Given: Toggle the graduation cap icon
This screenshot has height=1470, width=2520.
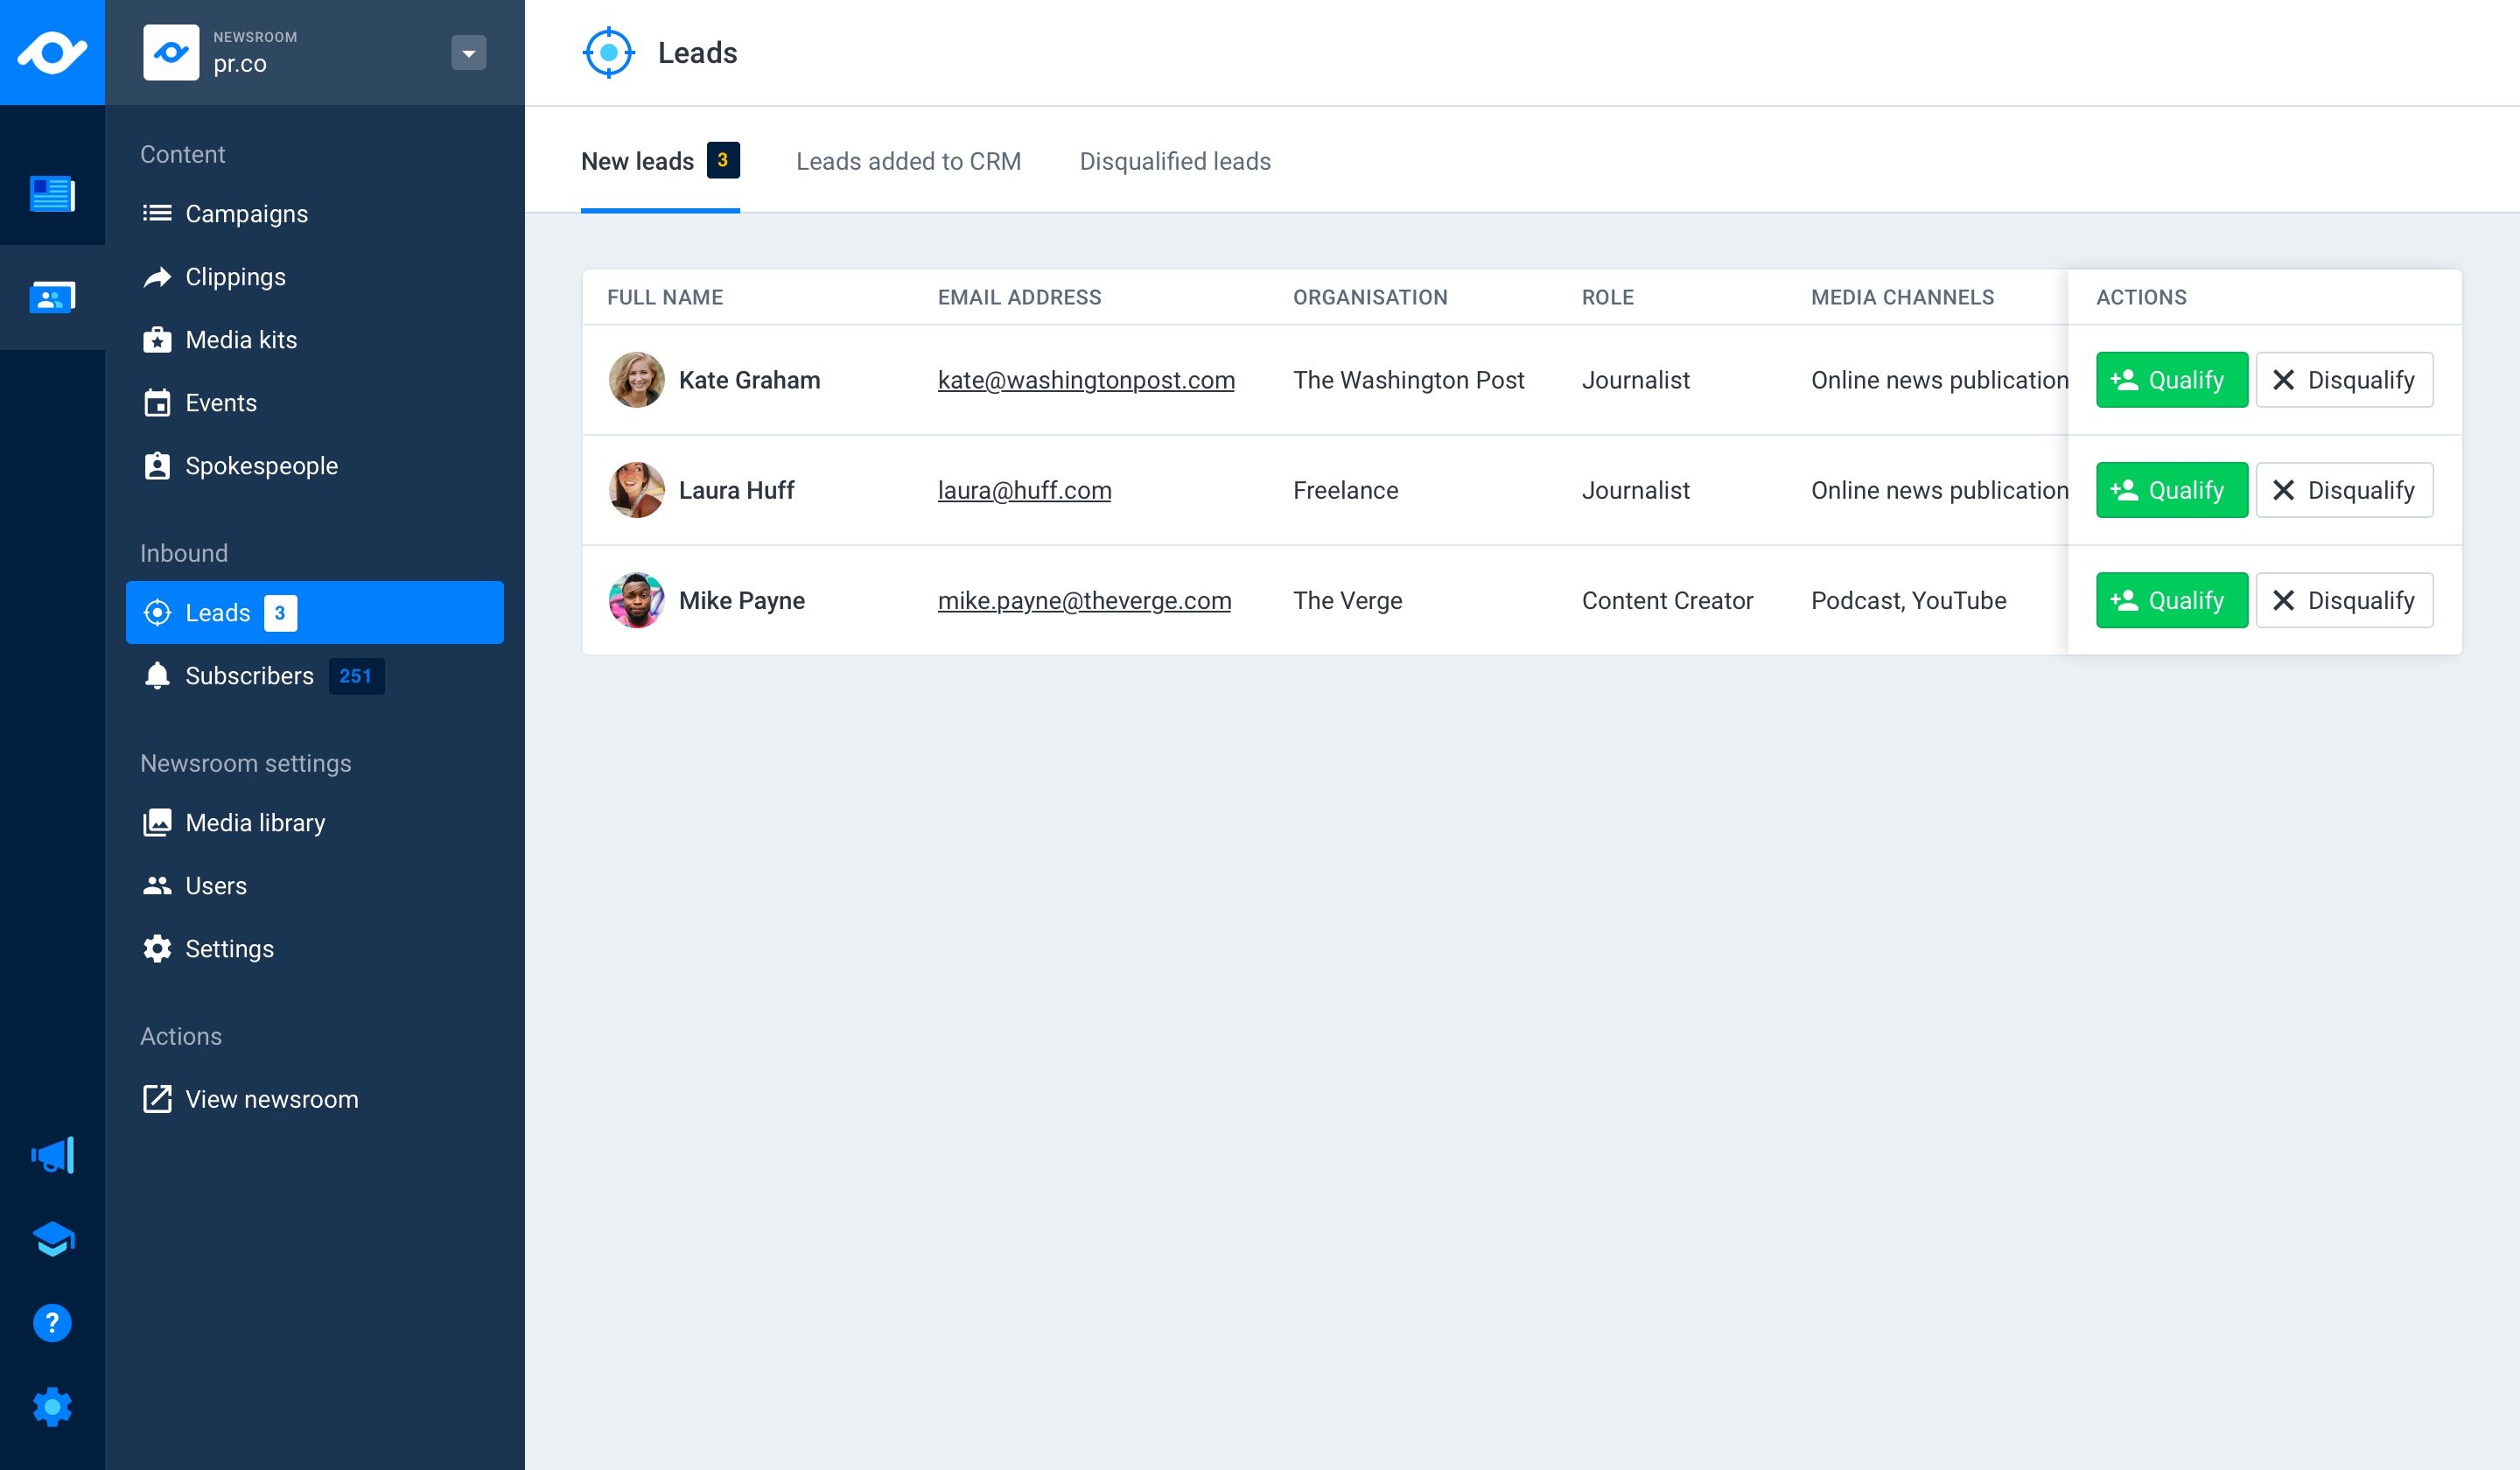Looking at the screenshot, I should (x=52, y=1239).
